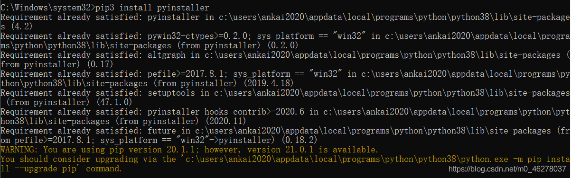Click the 'C:\Windows\system32>' prompt text
This screenshot has width=571, height=178.
[47, 7]
